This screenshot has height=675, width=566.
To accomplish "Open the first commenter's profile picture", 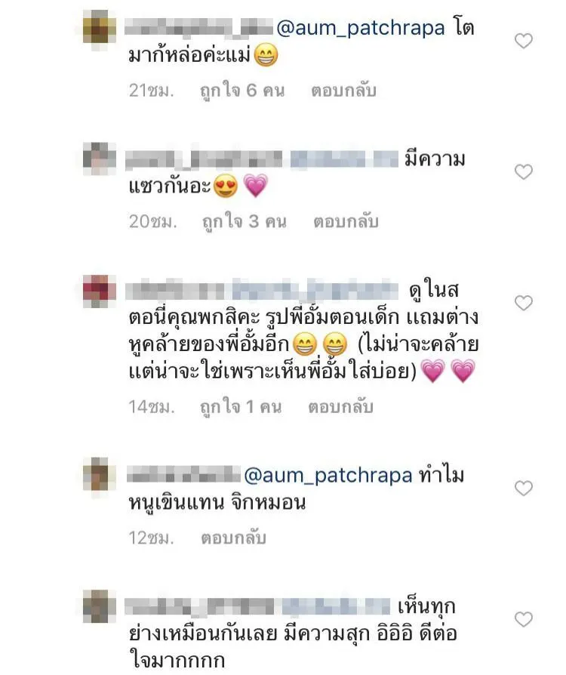I will click(100, 28).
